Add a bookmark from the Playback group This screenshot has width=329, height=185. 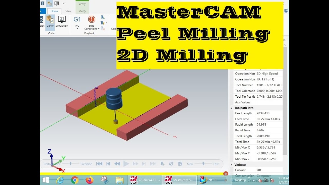pos(103,17)
